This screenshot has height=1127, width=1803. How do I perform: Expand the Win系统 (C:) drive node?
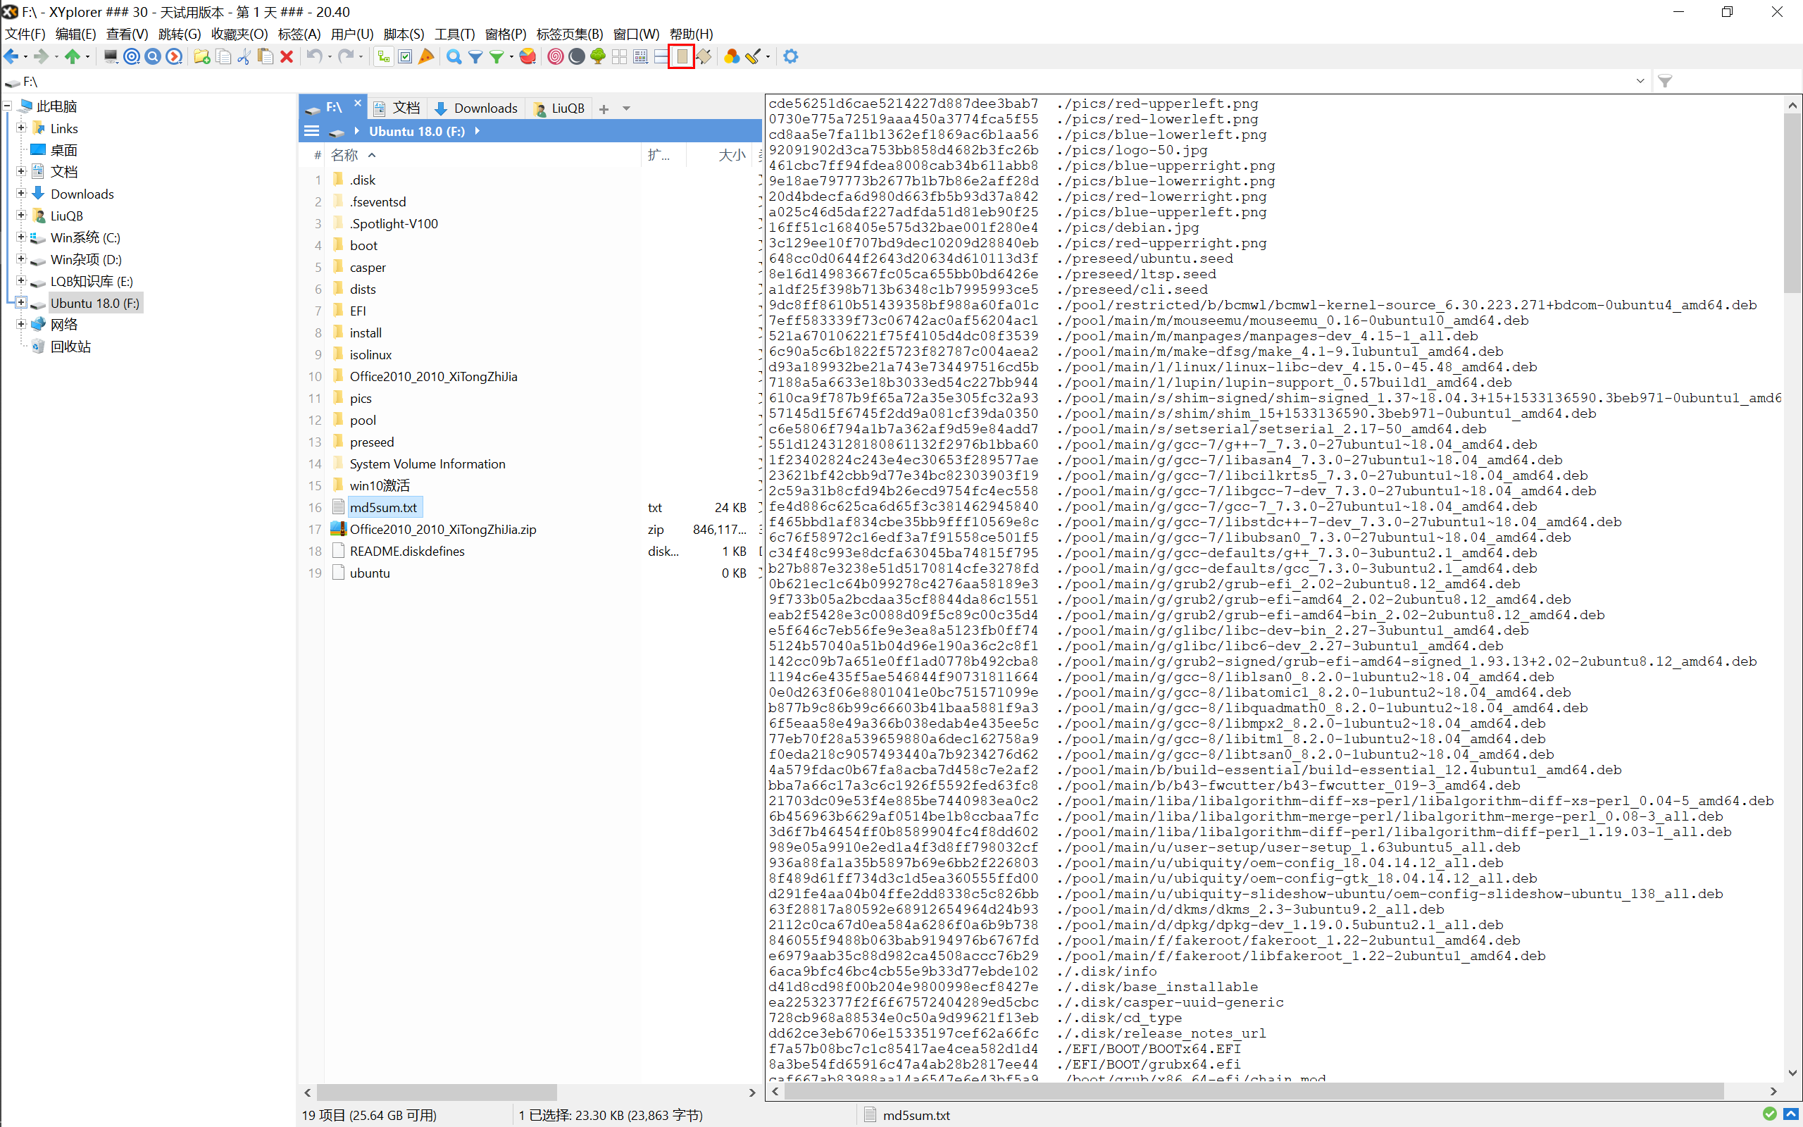click(22, 237)
